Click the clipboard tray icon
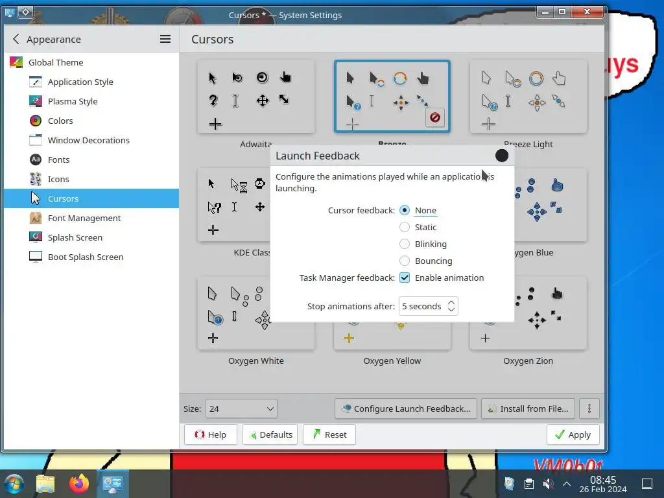664x498 pixels. tap(528, 484)
